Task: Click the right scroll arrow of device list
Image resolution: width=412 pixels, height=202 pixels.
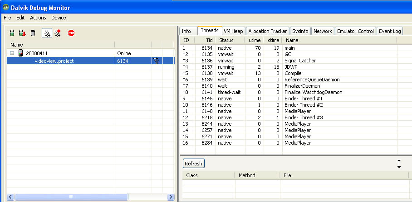Action: [x=171, y=197]
